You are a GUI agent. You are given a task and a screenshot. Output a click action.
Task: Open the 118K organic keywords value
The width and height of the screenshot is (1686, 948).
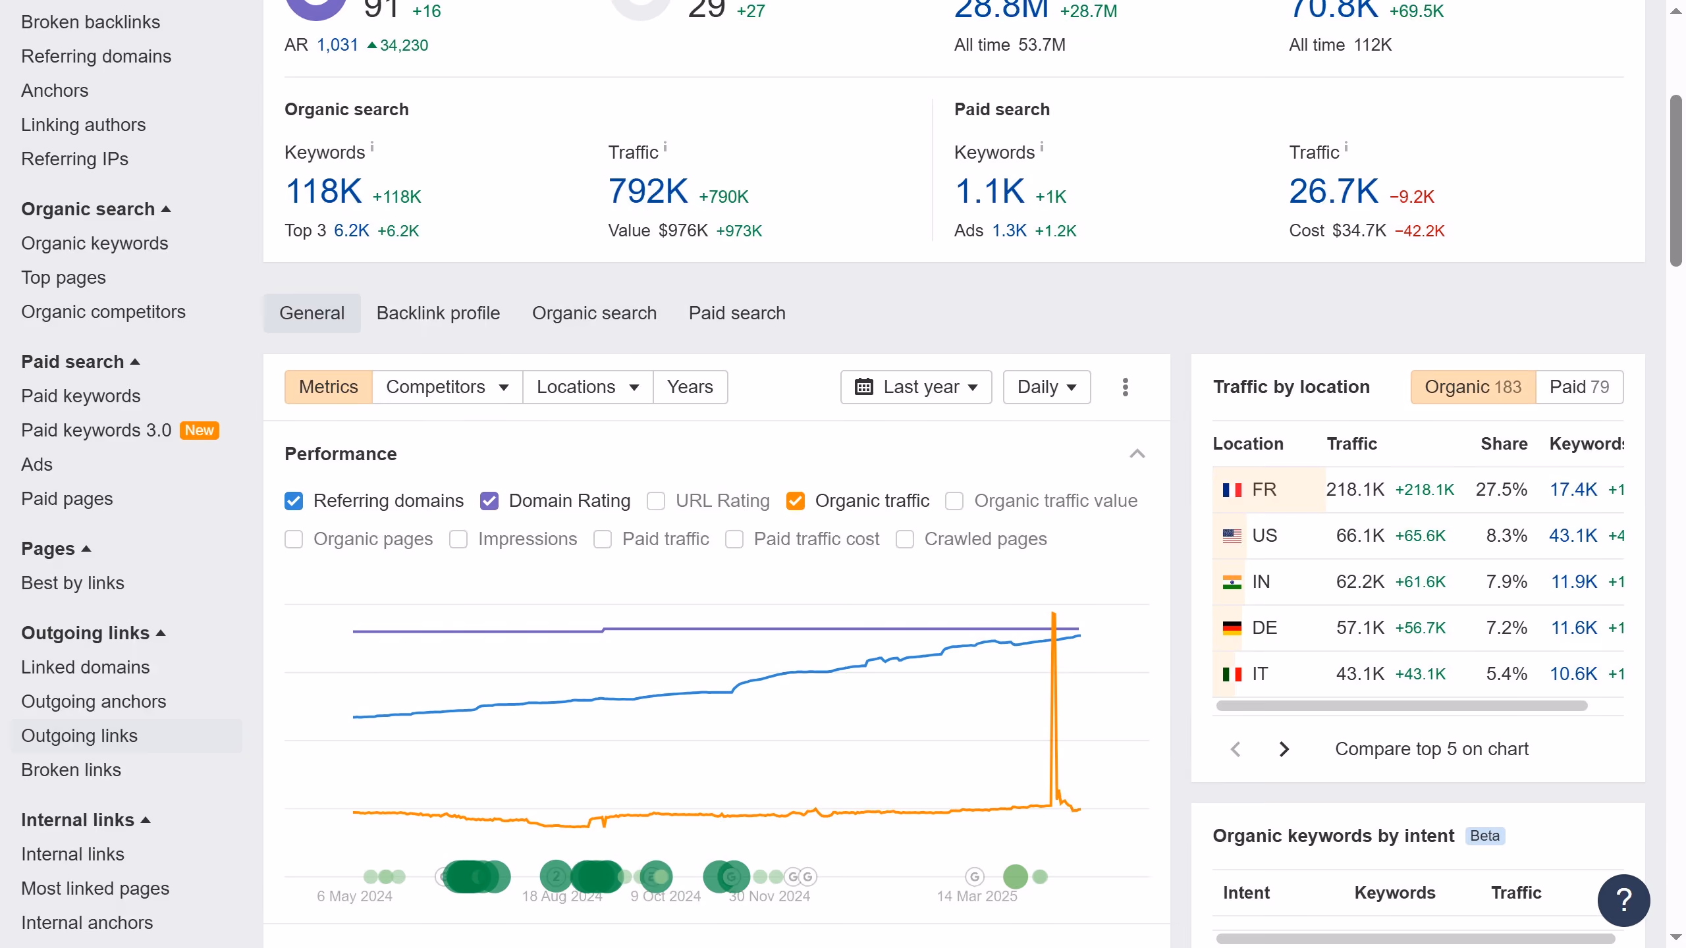323,192
